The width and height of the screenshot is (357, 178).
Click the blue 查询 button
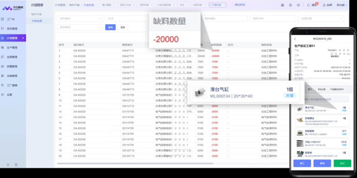(x=111, y=27)
